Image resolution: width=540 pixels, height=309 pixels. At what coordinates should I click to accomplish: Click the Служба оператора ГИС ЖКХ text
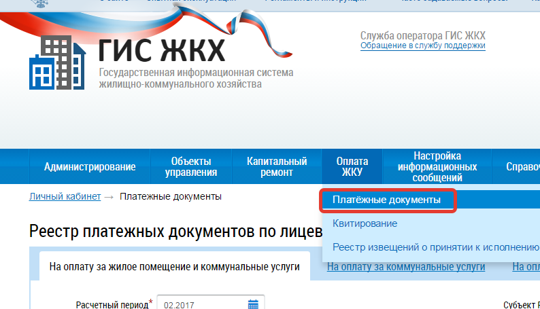[x=422, y=35]
